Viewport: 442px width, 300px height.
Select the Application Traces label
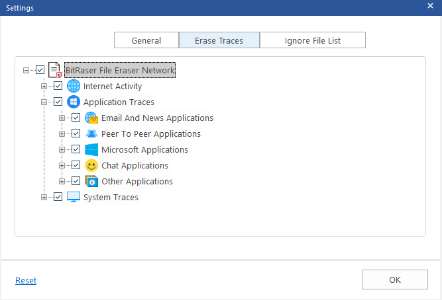(x=119, y=102)
